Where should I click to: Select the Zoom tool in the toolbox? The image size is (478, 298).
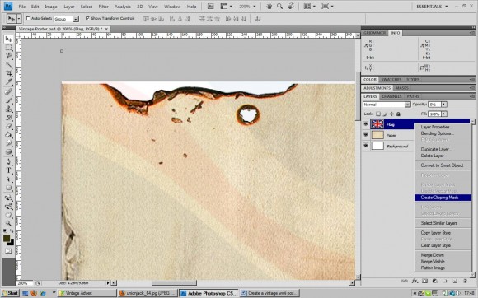(x=8, y=223)
